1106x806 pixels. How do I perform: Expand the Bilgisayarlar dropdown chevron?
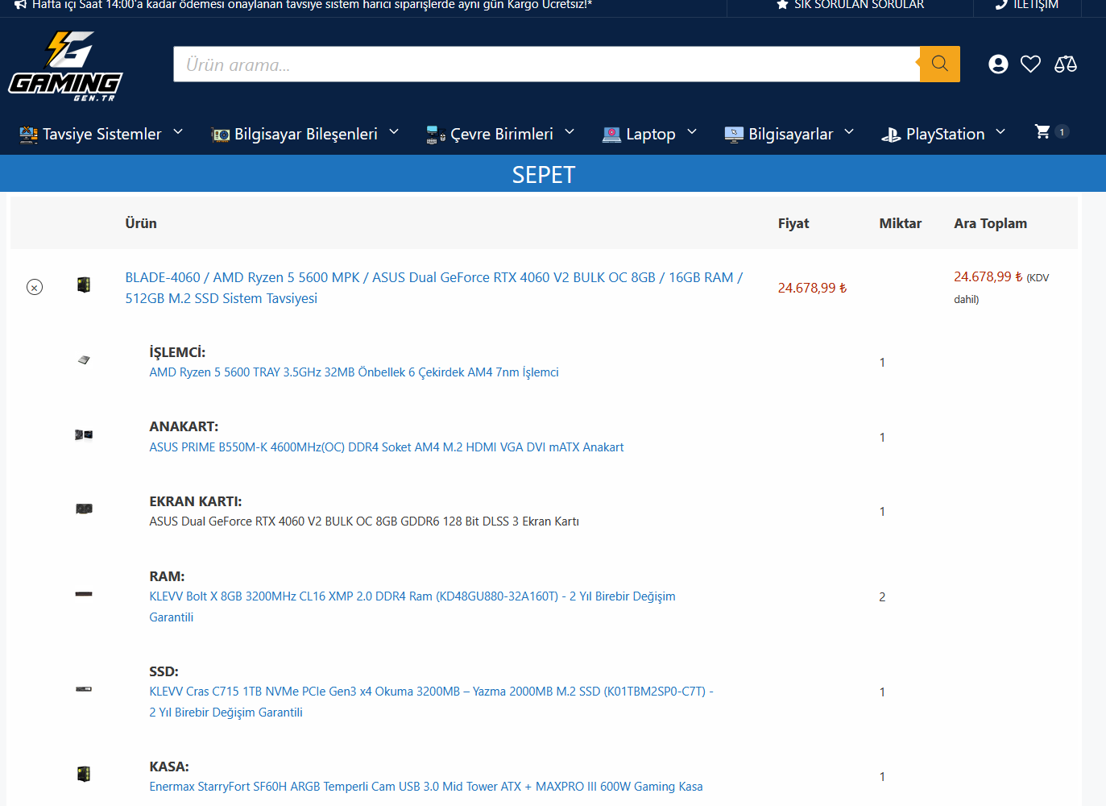coord(849,131)
